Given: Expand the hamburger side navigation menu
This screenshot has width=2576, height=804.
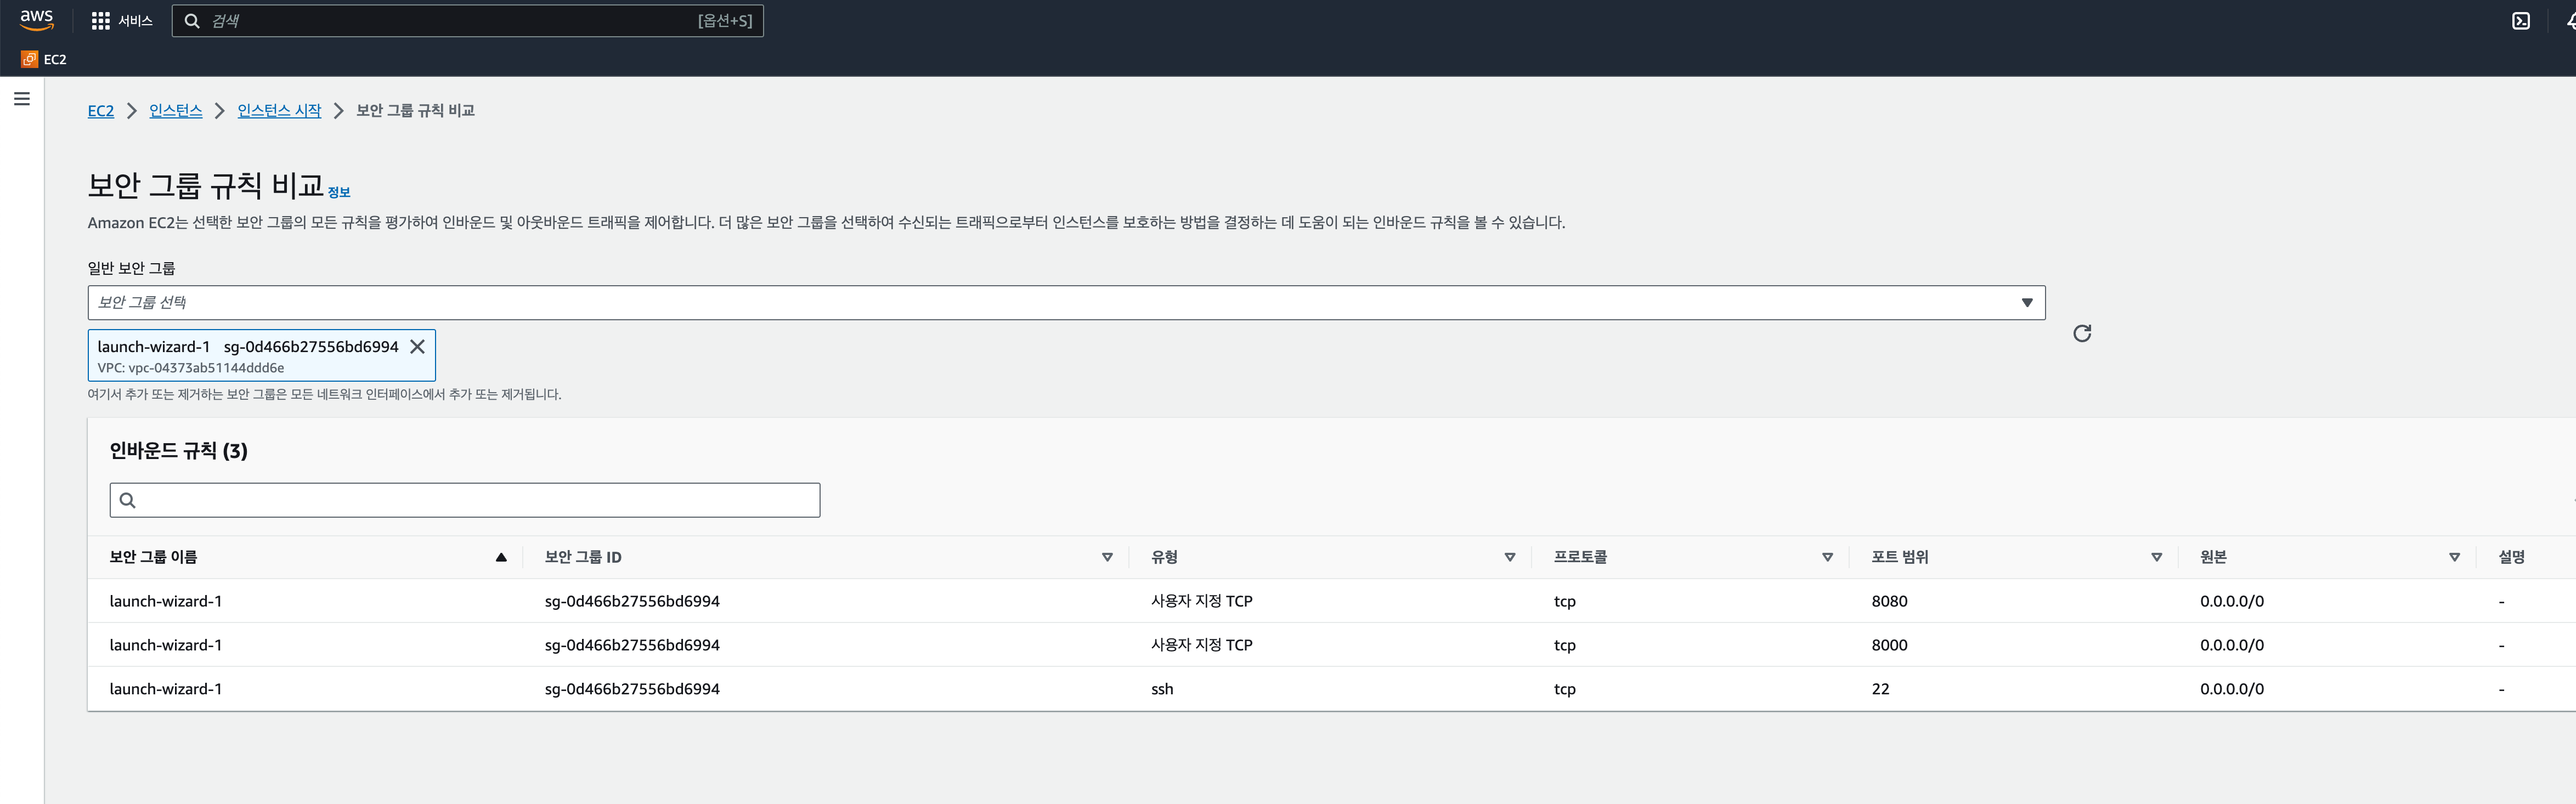Looking at the screenshot, I should click(x=22, y=99).
